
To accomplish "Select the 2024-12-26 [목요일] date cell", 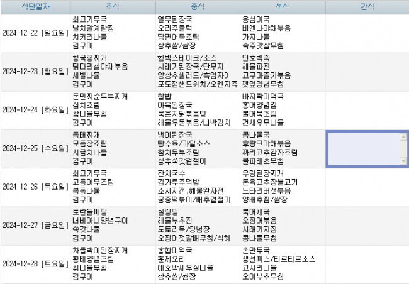I will click(35, 187).
